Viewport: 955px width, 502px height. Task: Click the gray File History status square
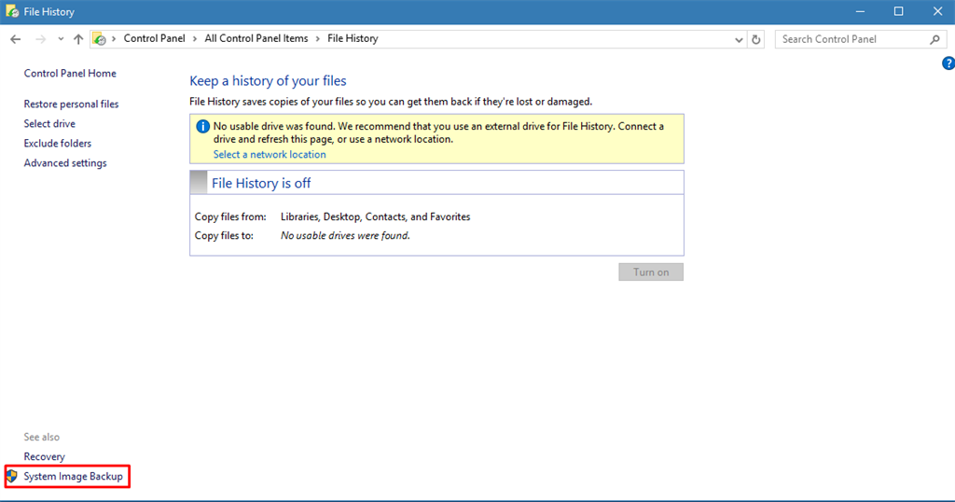click(x=199, y=182)
